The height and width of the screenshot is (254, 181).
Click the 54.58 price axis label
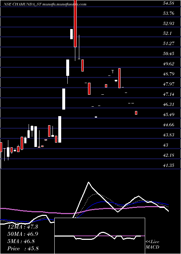pos(169,3)
